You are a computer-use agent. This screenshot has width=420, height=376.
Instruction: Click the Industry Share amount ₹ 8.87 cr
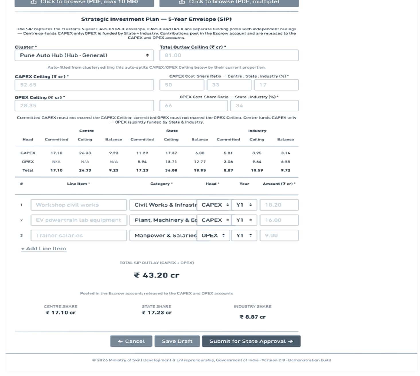point(253,317)
